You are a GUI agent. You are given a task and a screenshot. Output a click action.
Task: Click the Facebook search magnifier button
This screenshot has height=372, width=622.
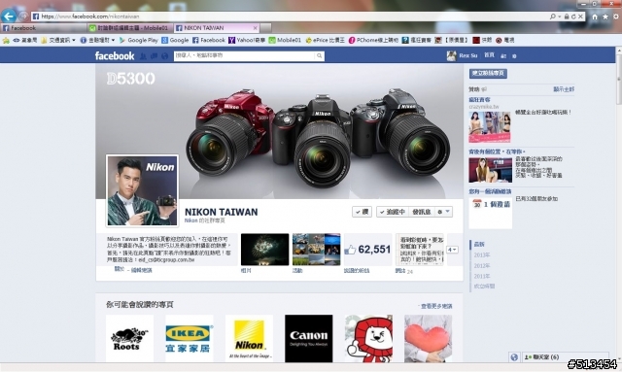[320, 56]
